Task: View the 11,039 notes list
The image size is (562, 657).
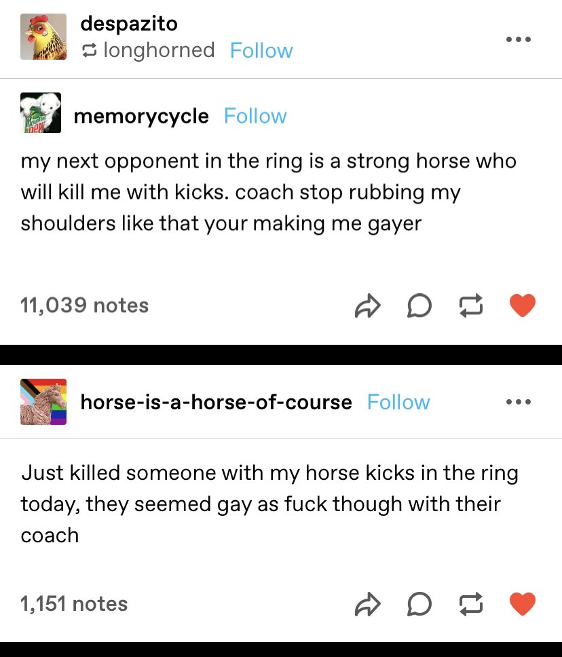Action: [x=84, y=305]
